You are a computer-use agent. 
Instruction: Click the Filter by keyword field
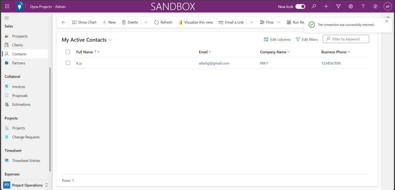[x=349, y=39]
